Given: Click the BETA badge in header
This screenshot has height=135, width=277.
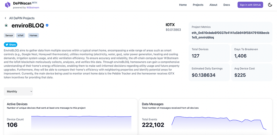Looking at the screenshot, I should pos(34,3).
